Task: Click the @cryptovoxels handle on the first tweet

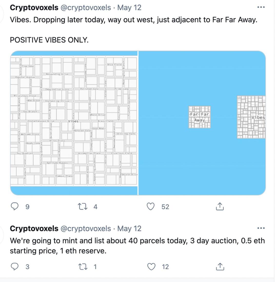Action: click(86, 7)
